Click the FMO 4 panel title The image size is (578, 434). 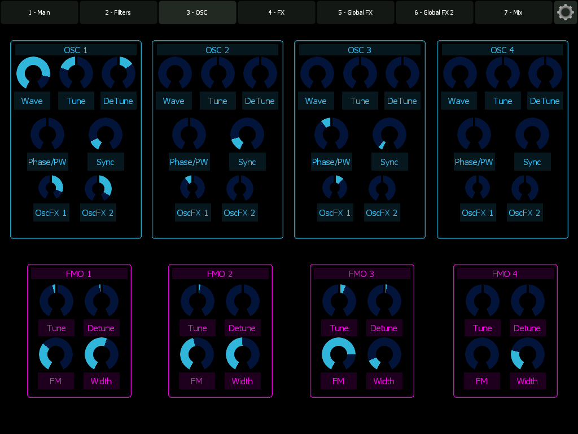pos(505,274)
